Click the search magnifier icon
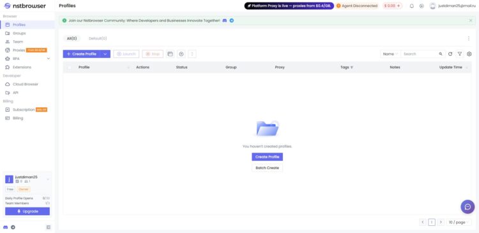Viewport: 479px width, 233px height. (x=441, y=54)
